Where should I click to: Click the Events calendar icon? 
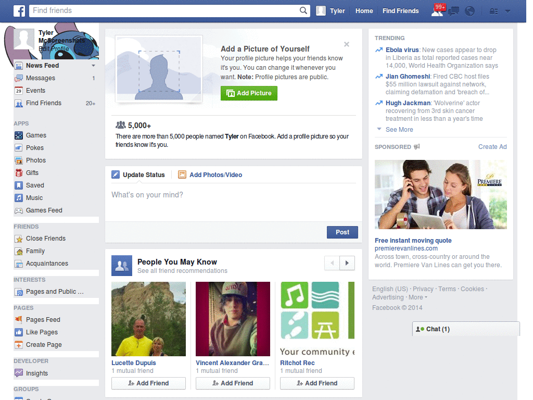click(19, 91)
